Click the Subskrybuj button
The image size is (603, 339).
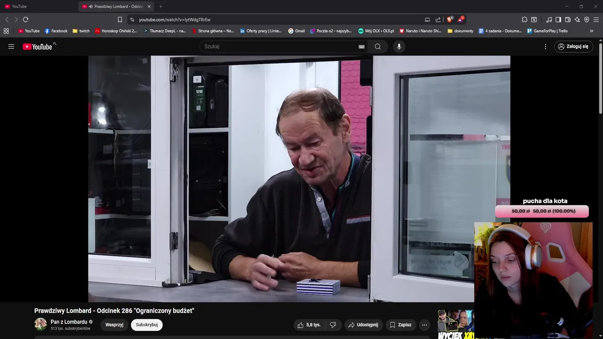pyautogui.click(x=147, y=325)
